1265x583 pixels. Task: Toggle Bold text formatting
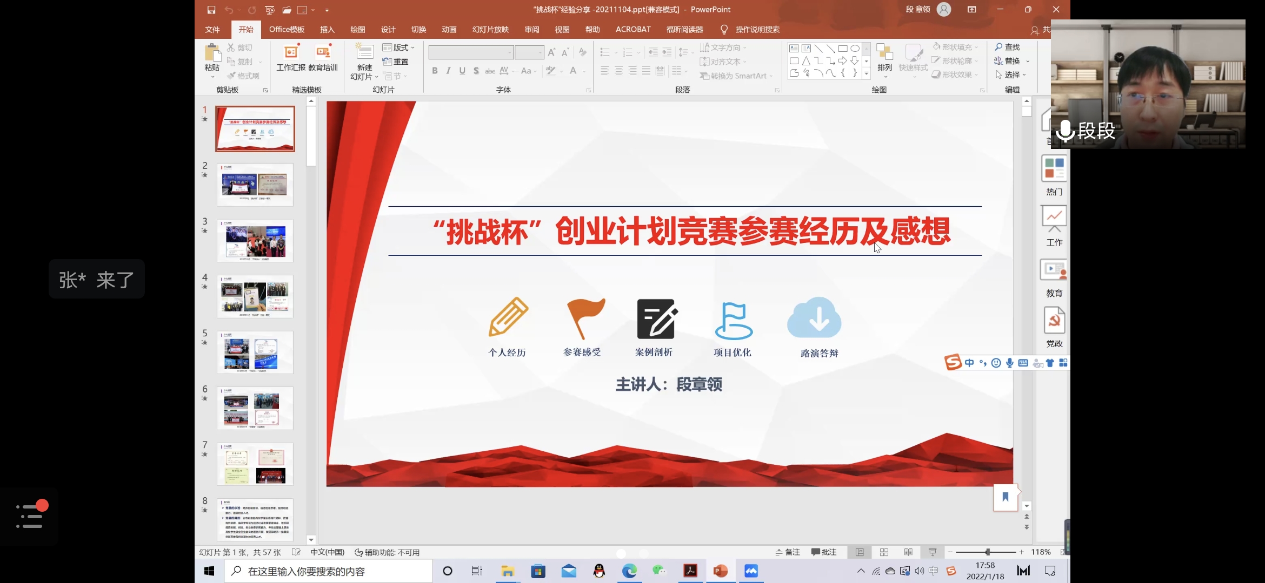pos(435,71)
